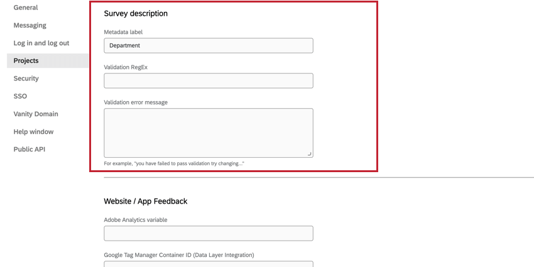Click the textarea resize handle

[x=309, y=153]
